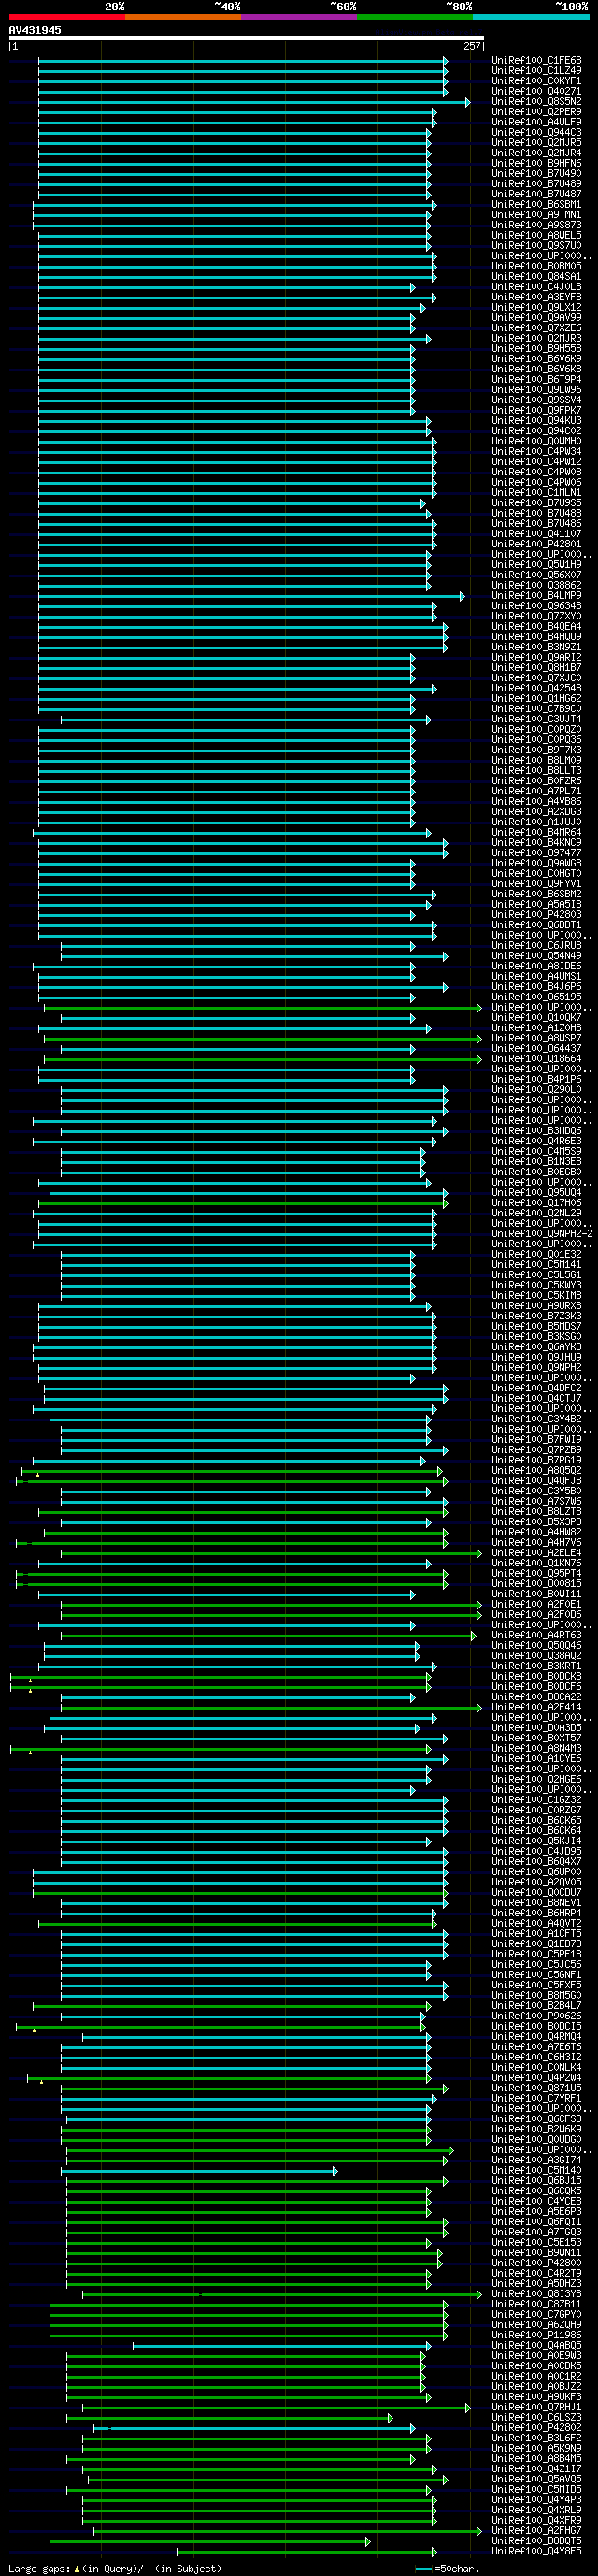Select hit UniRef100_A2FOE1
598x2576 pixels.
536,1604
